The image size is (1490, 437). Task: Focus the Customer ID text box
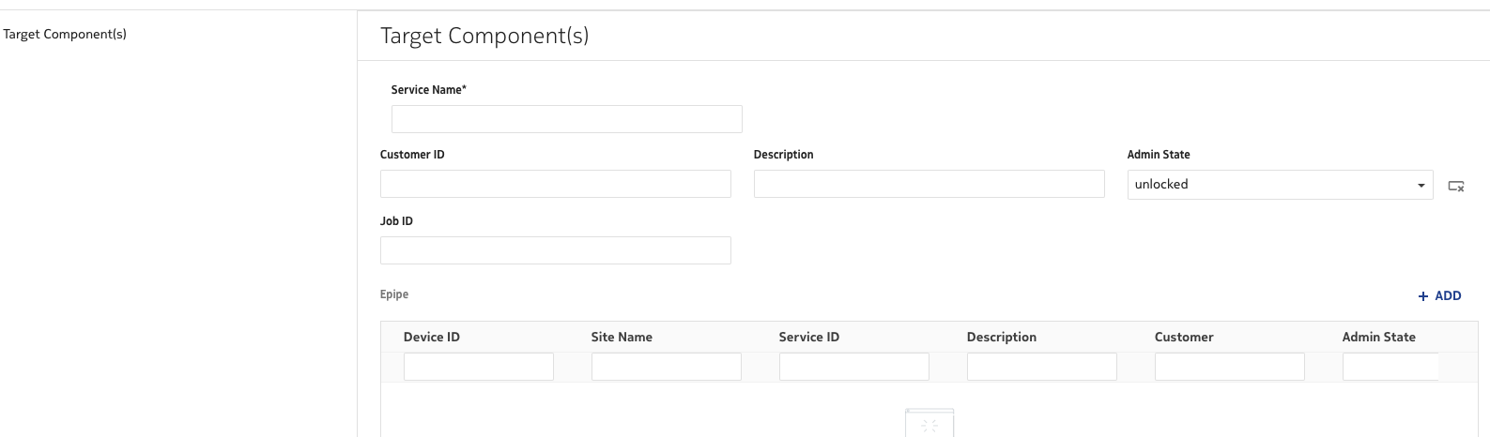pos(555,184)
